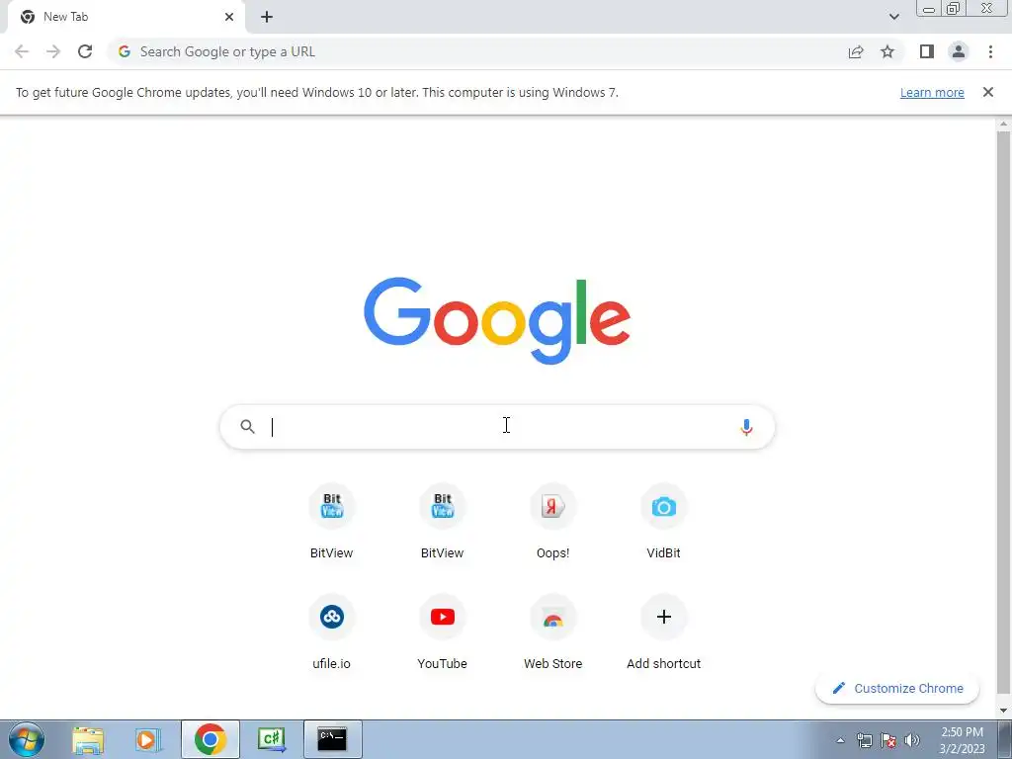Expand the tab search dropdown arrow
1012x759 pixels.
point(893,17)
